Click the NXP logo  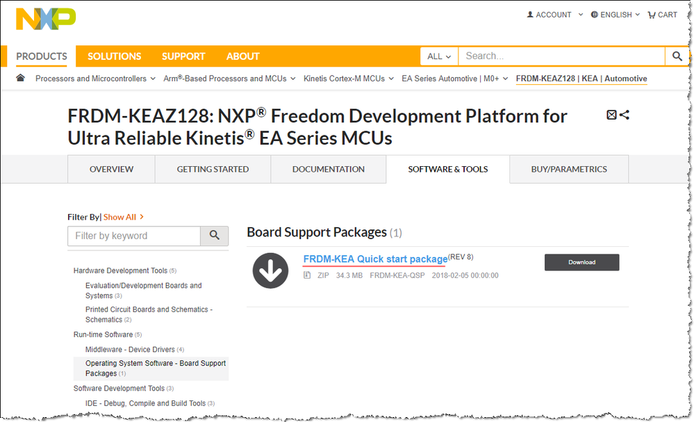coord(46,19)
